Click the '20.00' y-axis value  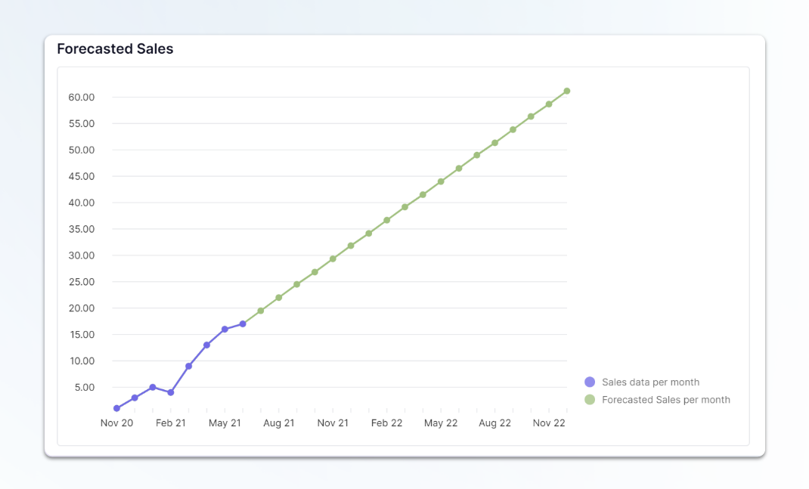[x=82, y=308]
